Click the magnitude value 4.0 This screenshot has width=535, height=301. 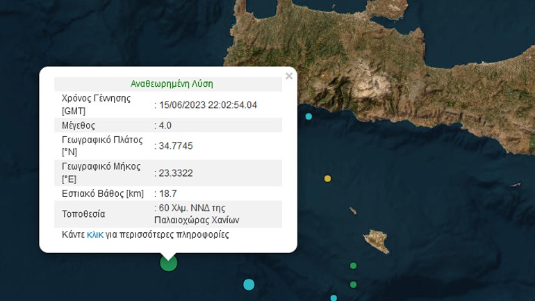tap(165, 125)
